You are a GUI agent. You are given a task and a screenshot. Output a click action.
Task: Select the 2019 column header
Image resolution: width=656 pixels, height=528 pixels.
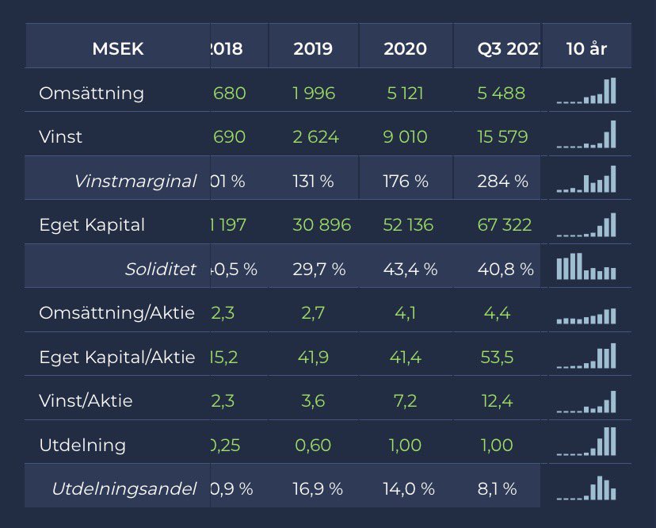[313, 48]
